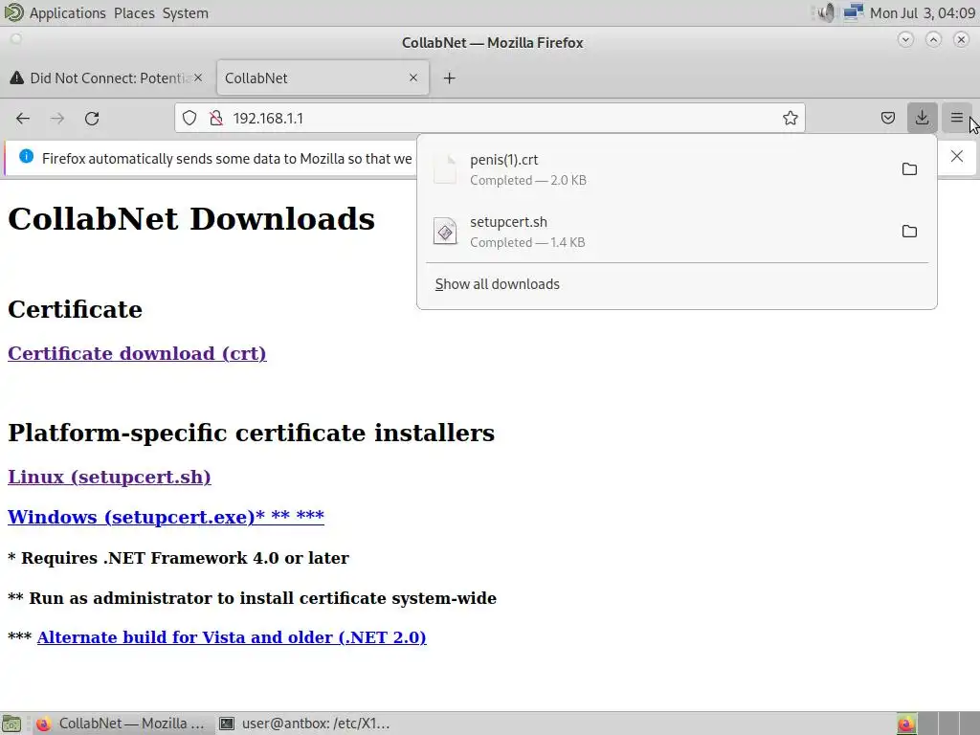Screen dimensions: 980x735
Task: Toggle the Downloads toolbar button
Action: [x=922, y=118]
